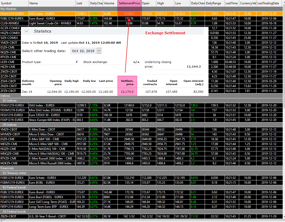285x222 pixels.
Task: Select the HEZ9-CME symbol cell
Action: (10, 67)
